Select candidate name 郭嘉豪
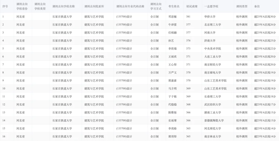279x141 pixels. [x=172, y=81]
